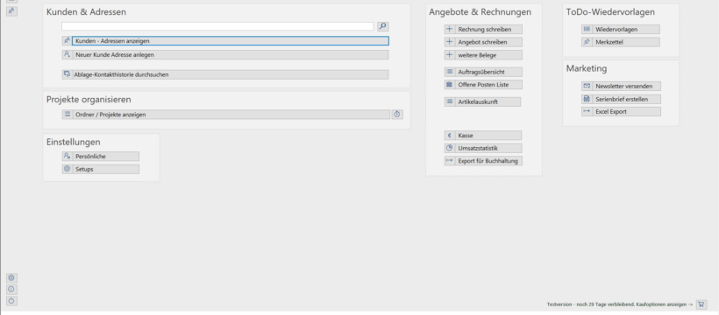
Task: Launch Newsletter versenden
Action: coord(626,86)
